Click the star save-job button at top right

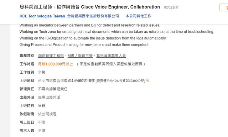(224, 7)
